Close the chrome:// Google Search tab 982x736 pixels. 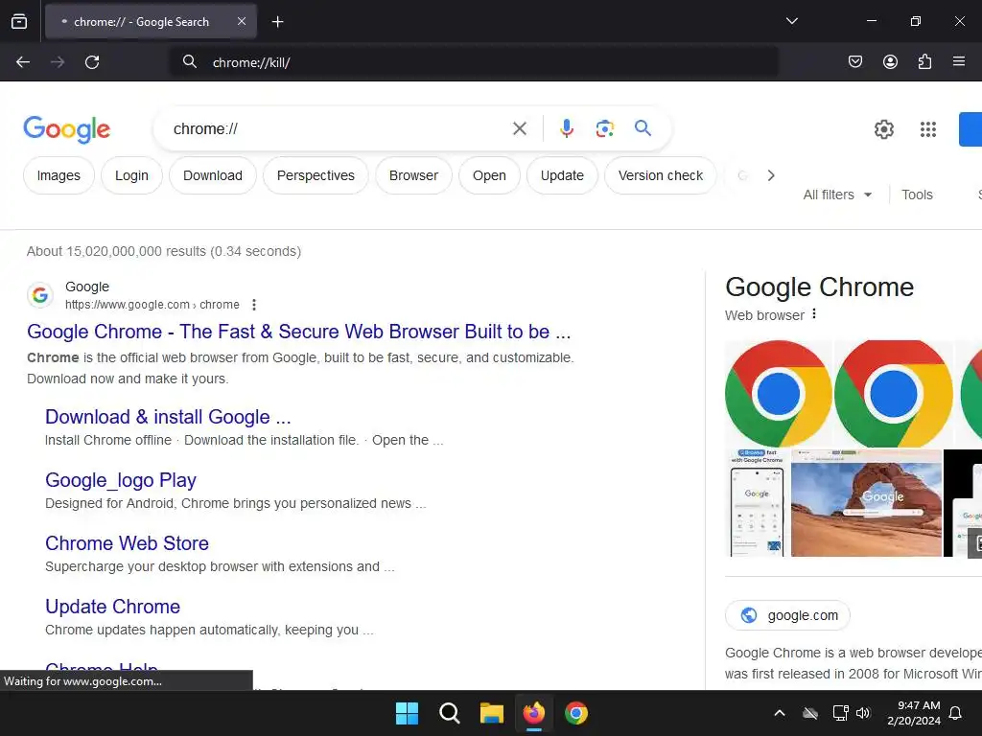242,21
